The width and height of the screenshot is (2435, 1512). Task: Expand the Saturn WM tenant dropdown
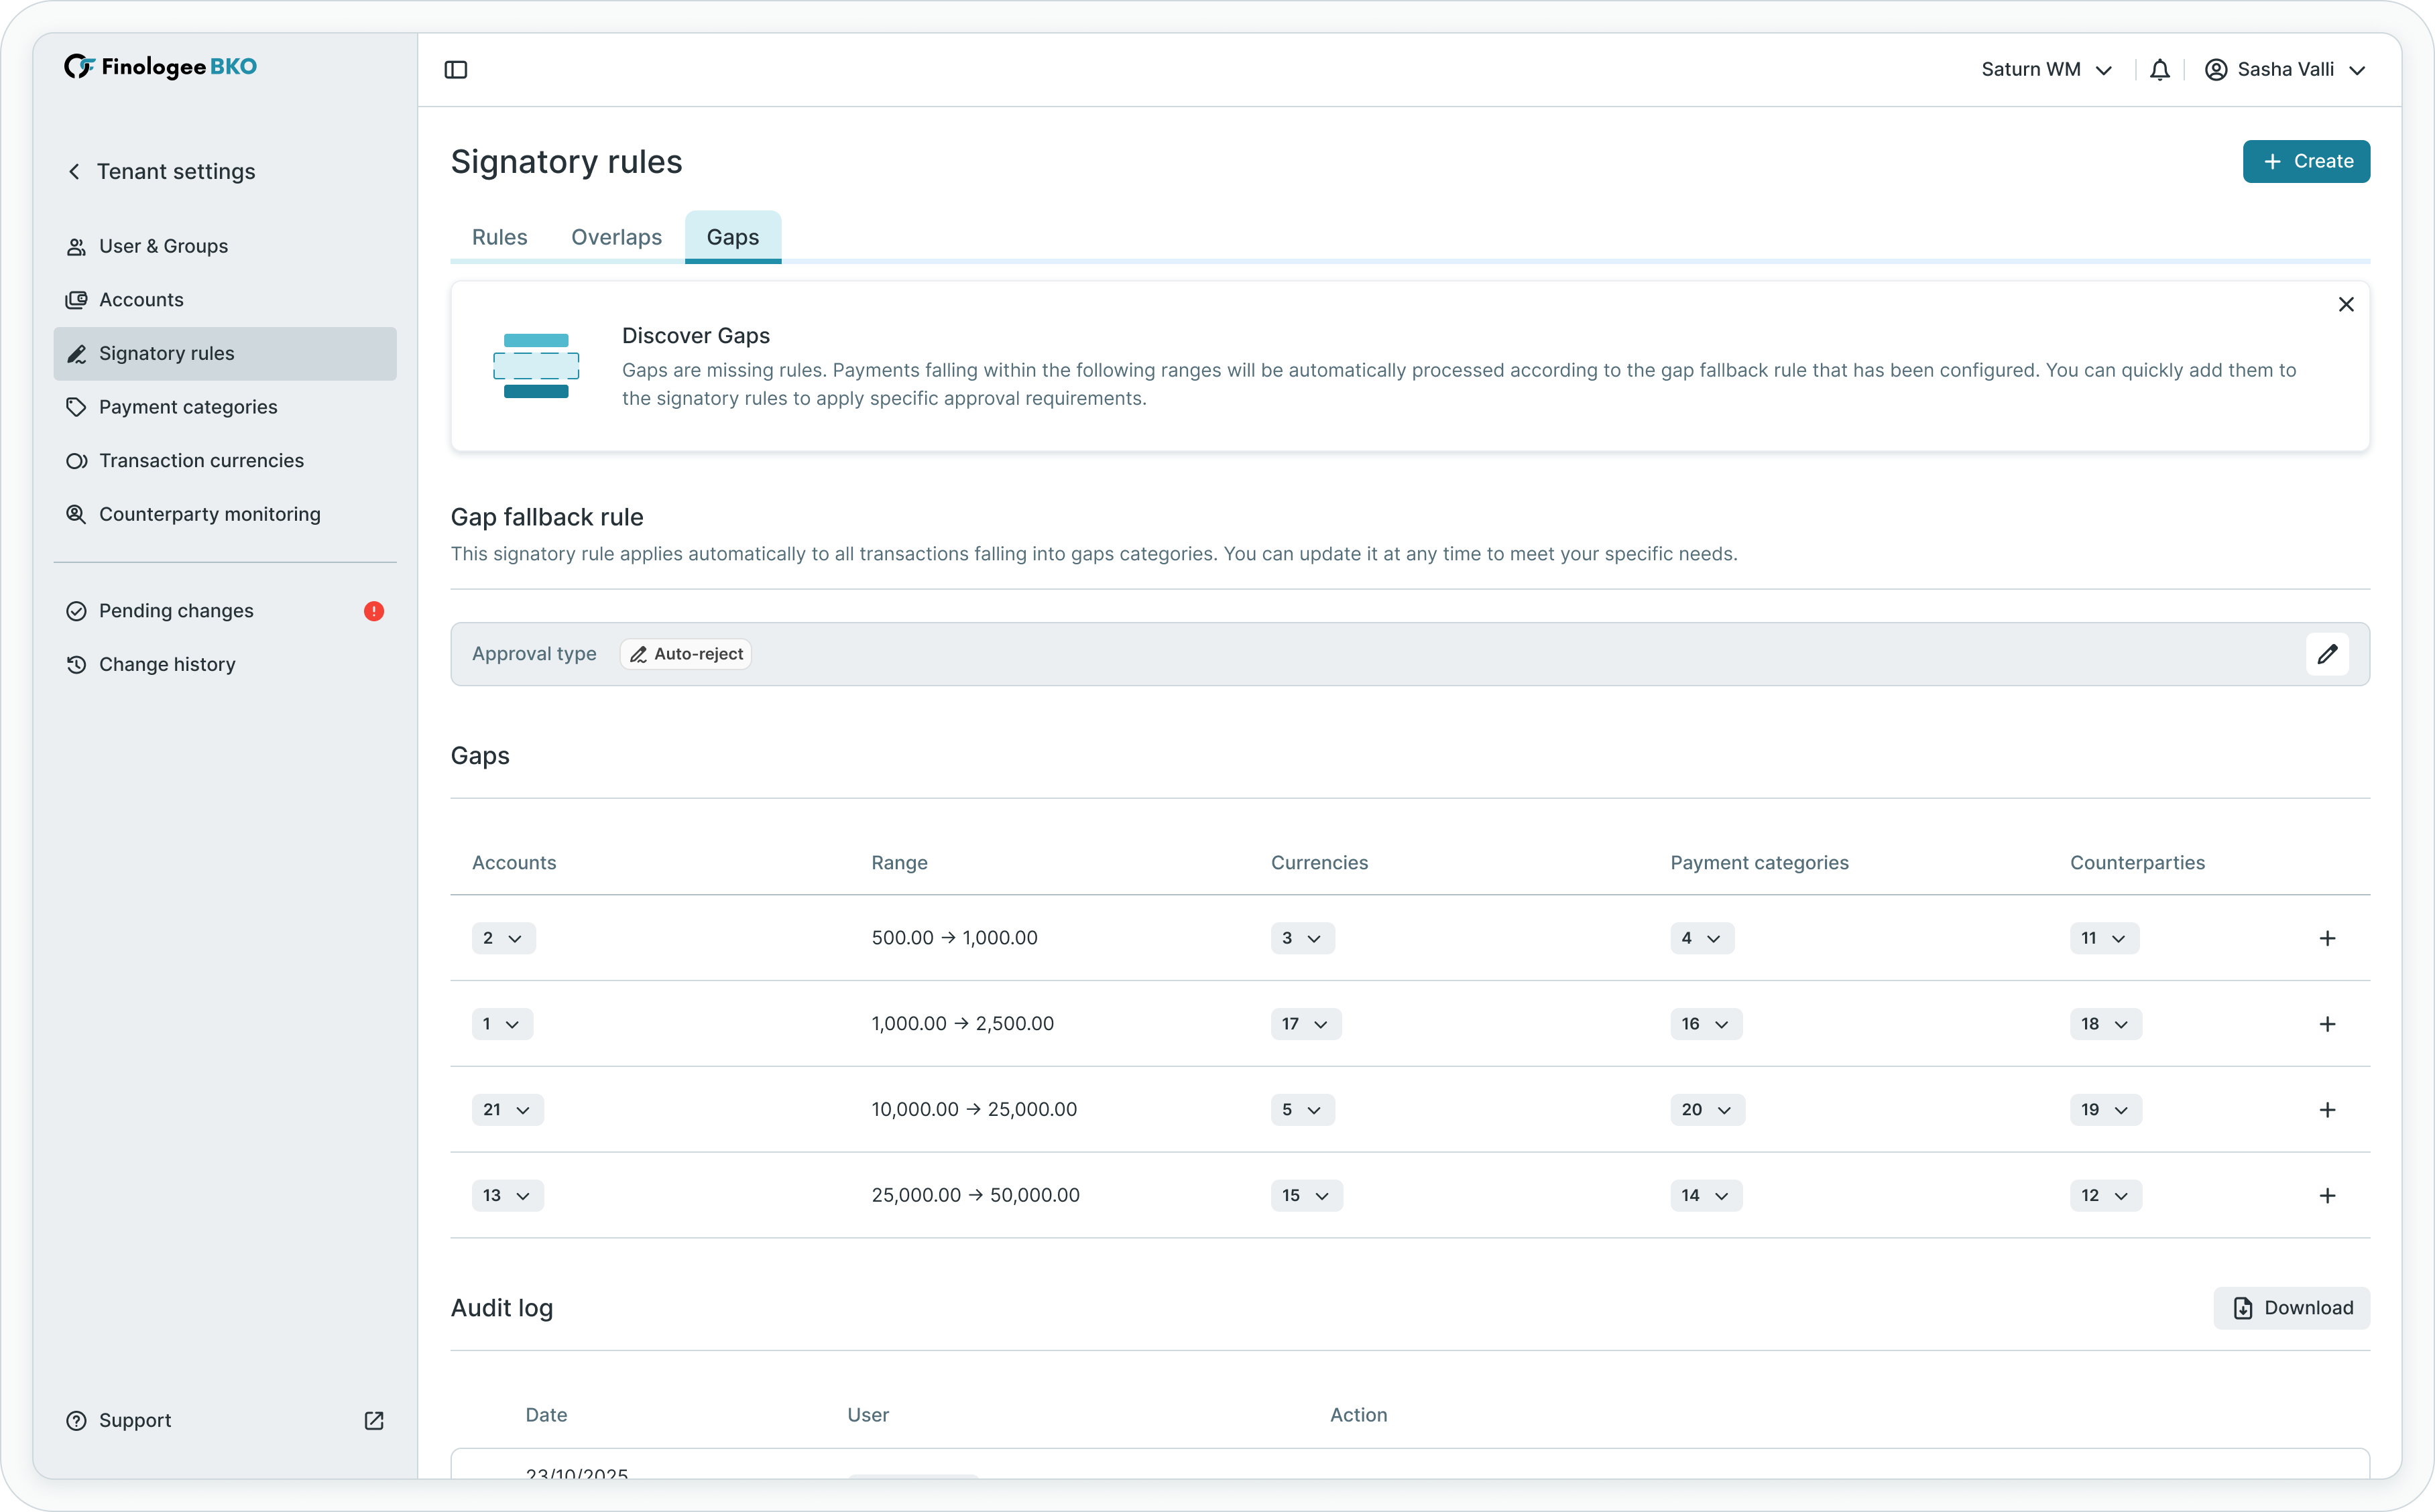tap(2046, 70)
